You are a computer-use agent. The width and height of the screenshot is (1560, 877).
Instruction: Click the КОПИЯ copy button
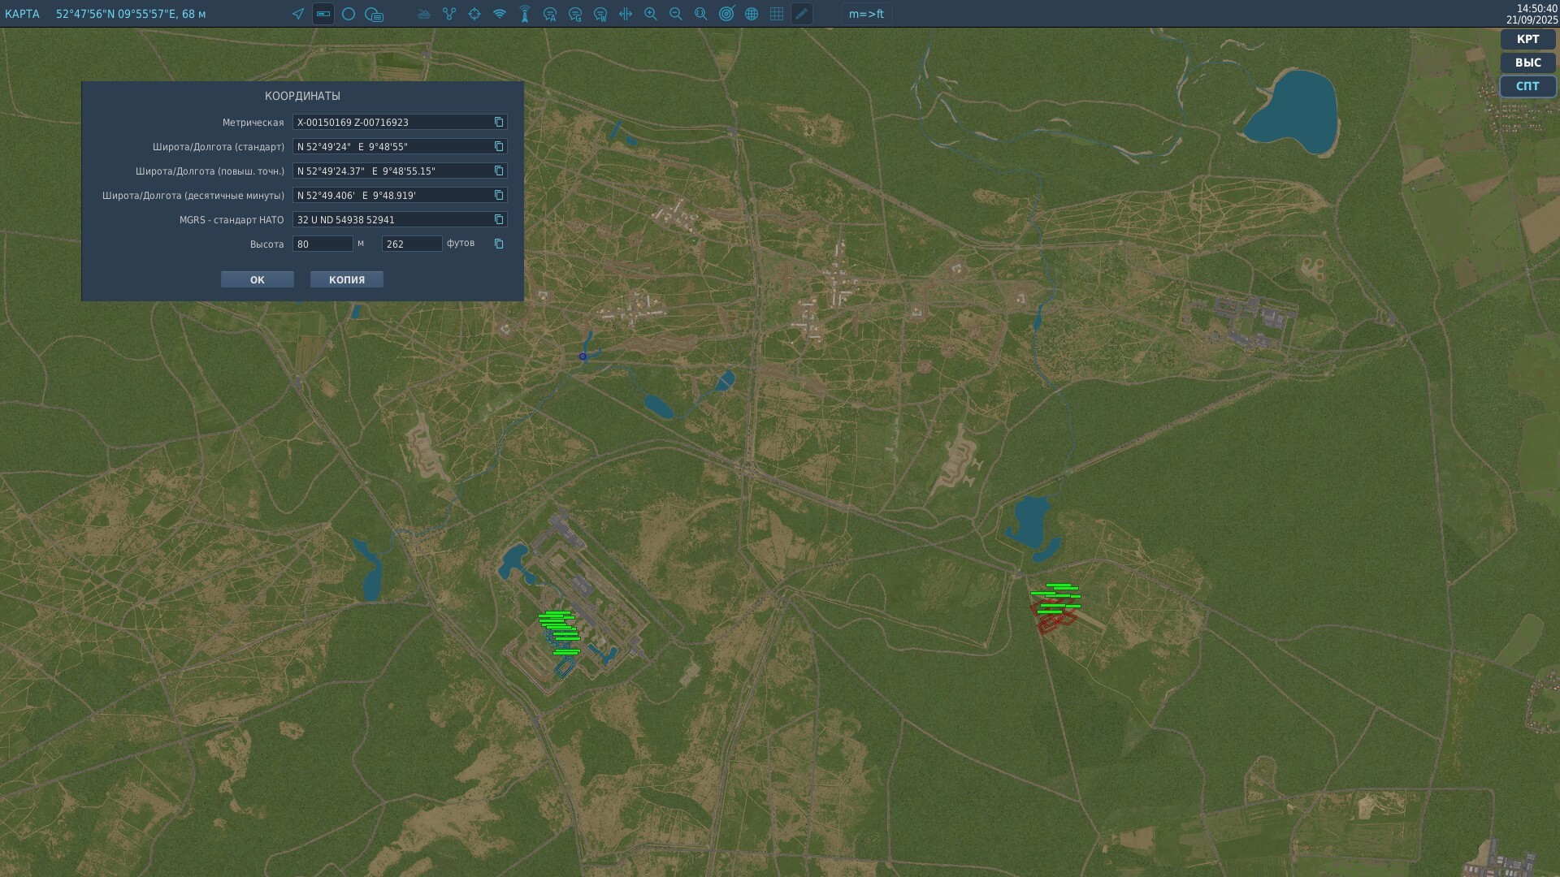[x=347, y=279]
